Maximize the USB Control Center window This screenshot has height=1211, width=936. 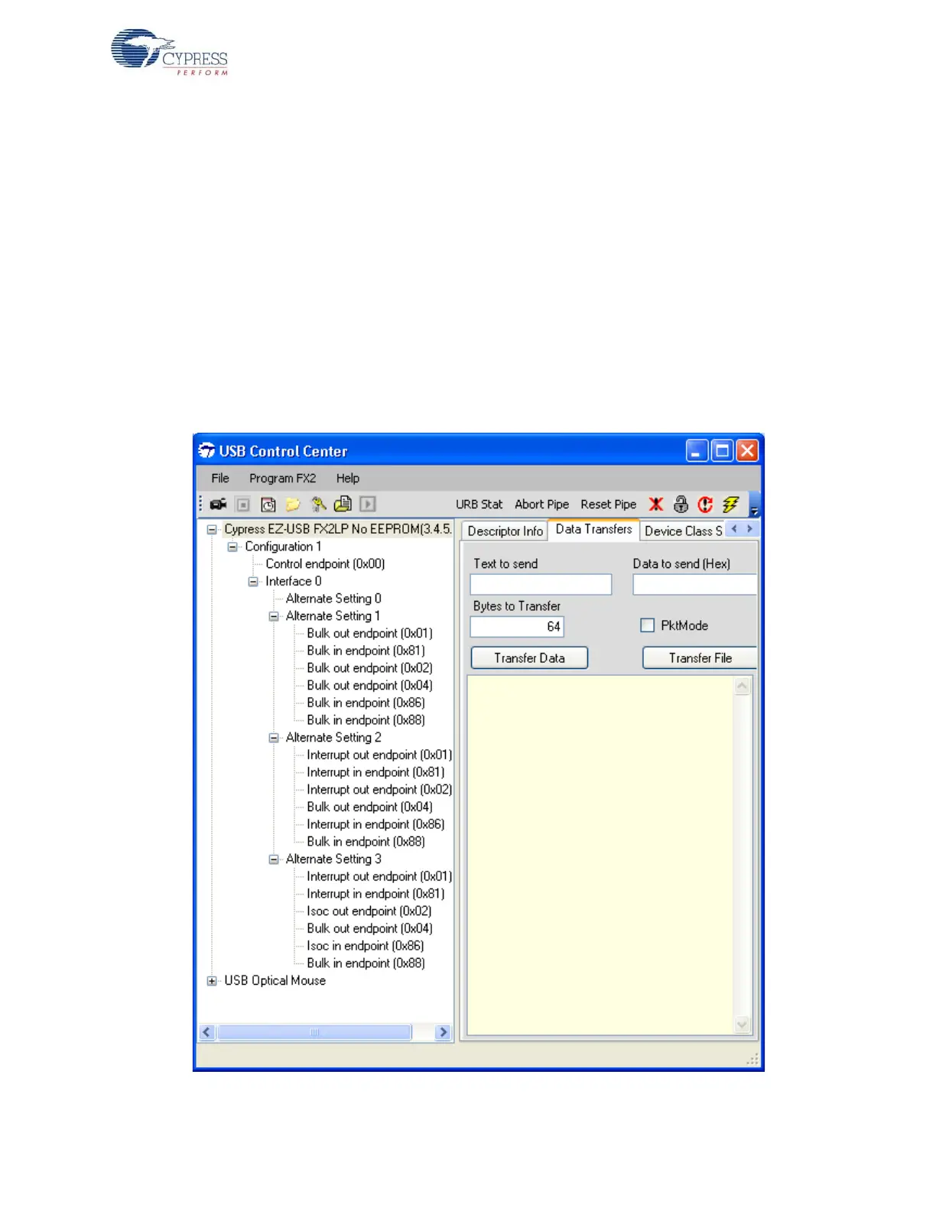click(722, 451)
